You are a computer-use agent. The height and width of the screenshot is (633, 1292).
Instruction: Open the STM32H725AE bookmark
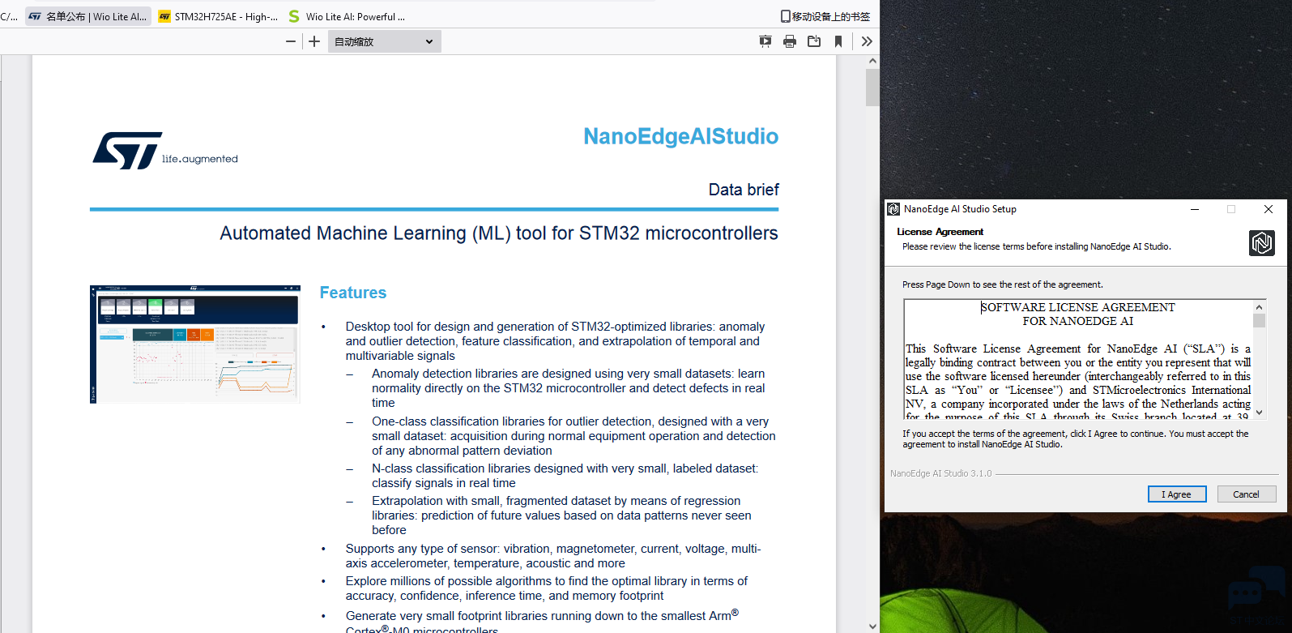218,16
